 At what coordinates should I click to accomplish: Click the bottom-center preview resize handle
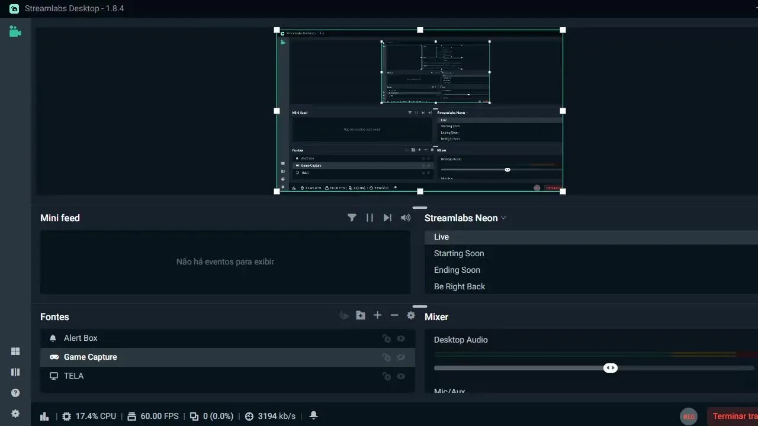420,191
